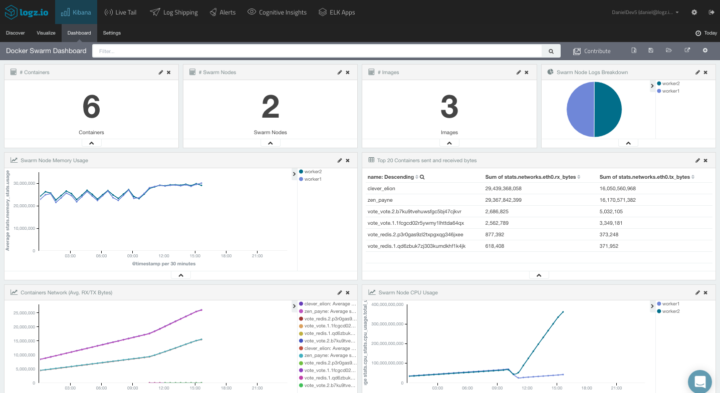Viewport: 720px width, 393px height.
Task: Click the share dashboard icon
Action: (x=687, y=51)
